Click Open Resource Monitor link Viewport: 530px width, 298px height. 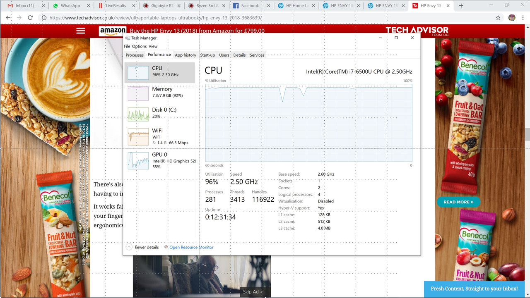(x=191, y=247)
